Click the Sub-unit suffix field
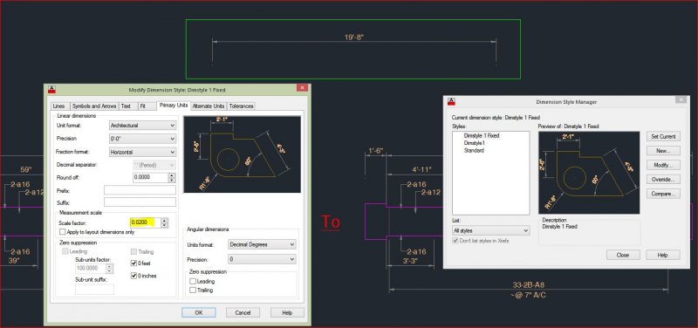 pos(94,290)
